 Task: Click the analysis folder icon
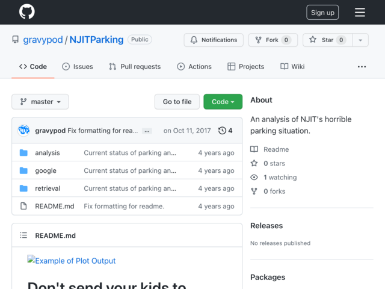pos(23,152)
